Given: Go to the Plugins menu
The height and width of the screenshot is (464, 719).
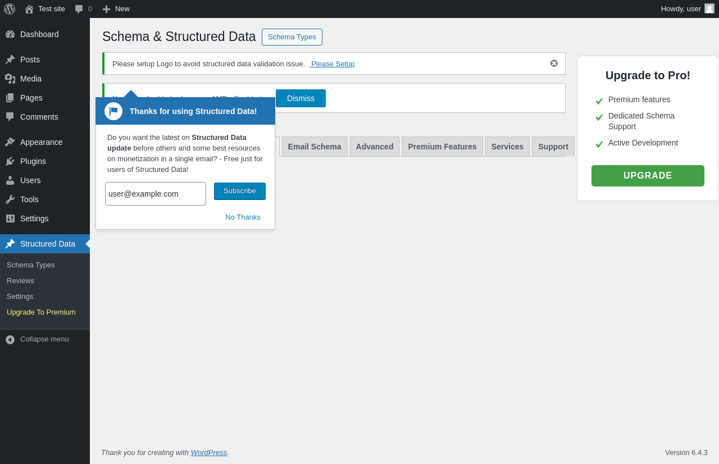Looking at the screenshot, I should 33,161.
